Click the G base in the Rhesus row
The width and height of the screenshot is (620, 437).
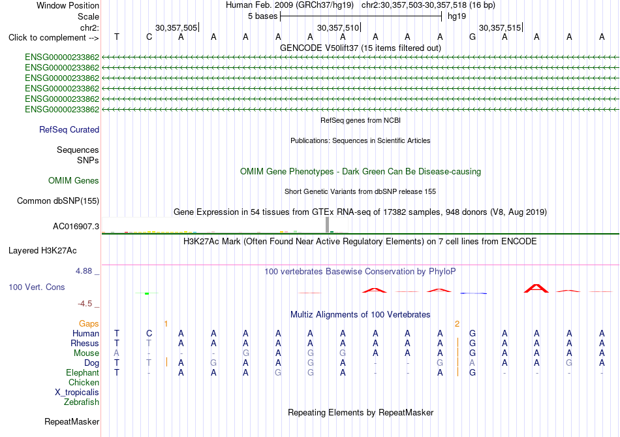click(472, 343)
